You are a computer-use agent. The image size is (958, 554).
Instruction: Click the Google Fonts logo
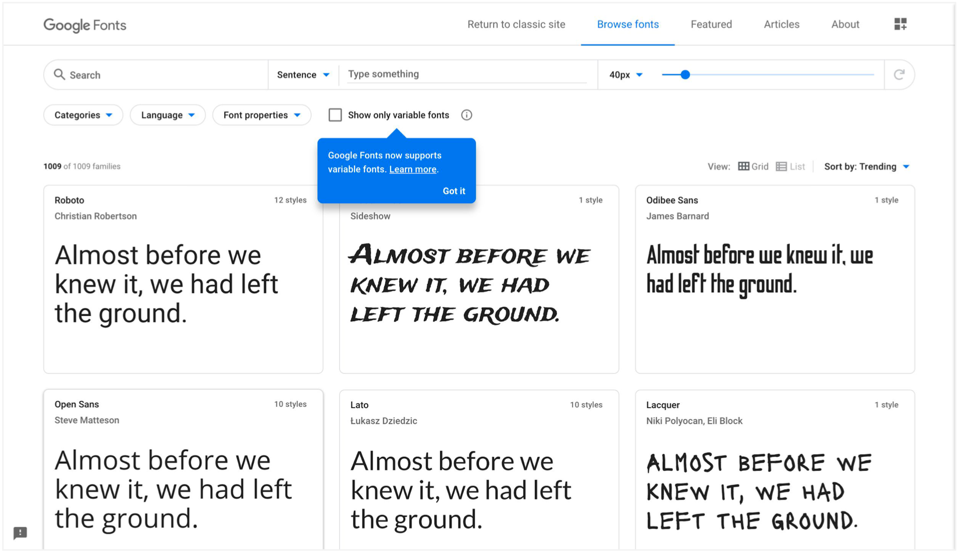(x=85, y=25)
